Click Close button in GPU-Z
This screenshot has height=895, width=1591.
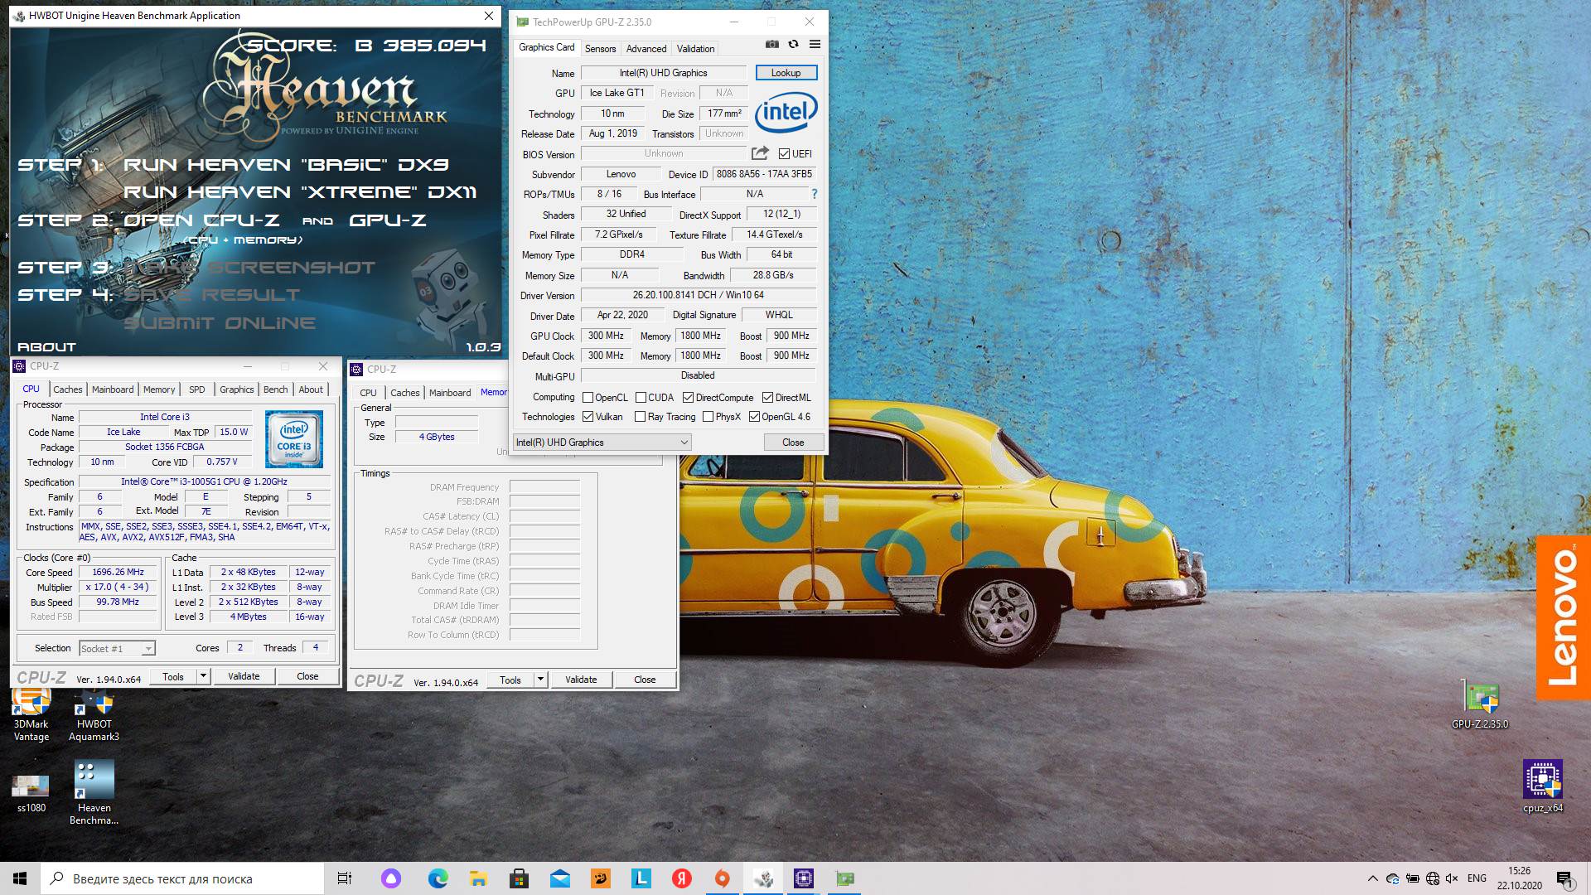[x=793, y=443]
